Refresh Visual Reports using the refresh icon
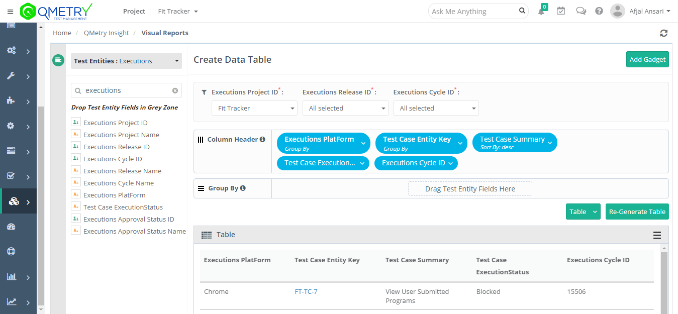This screenshot has height=314, width=678. tap(663, 33)
